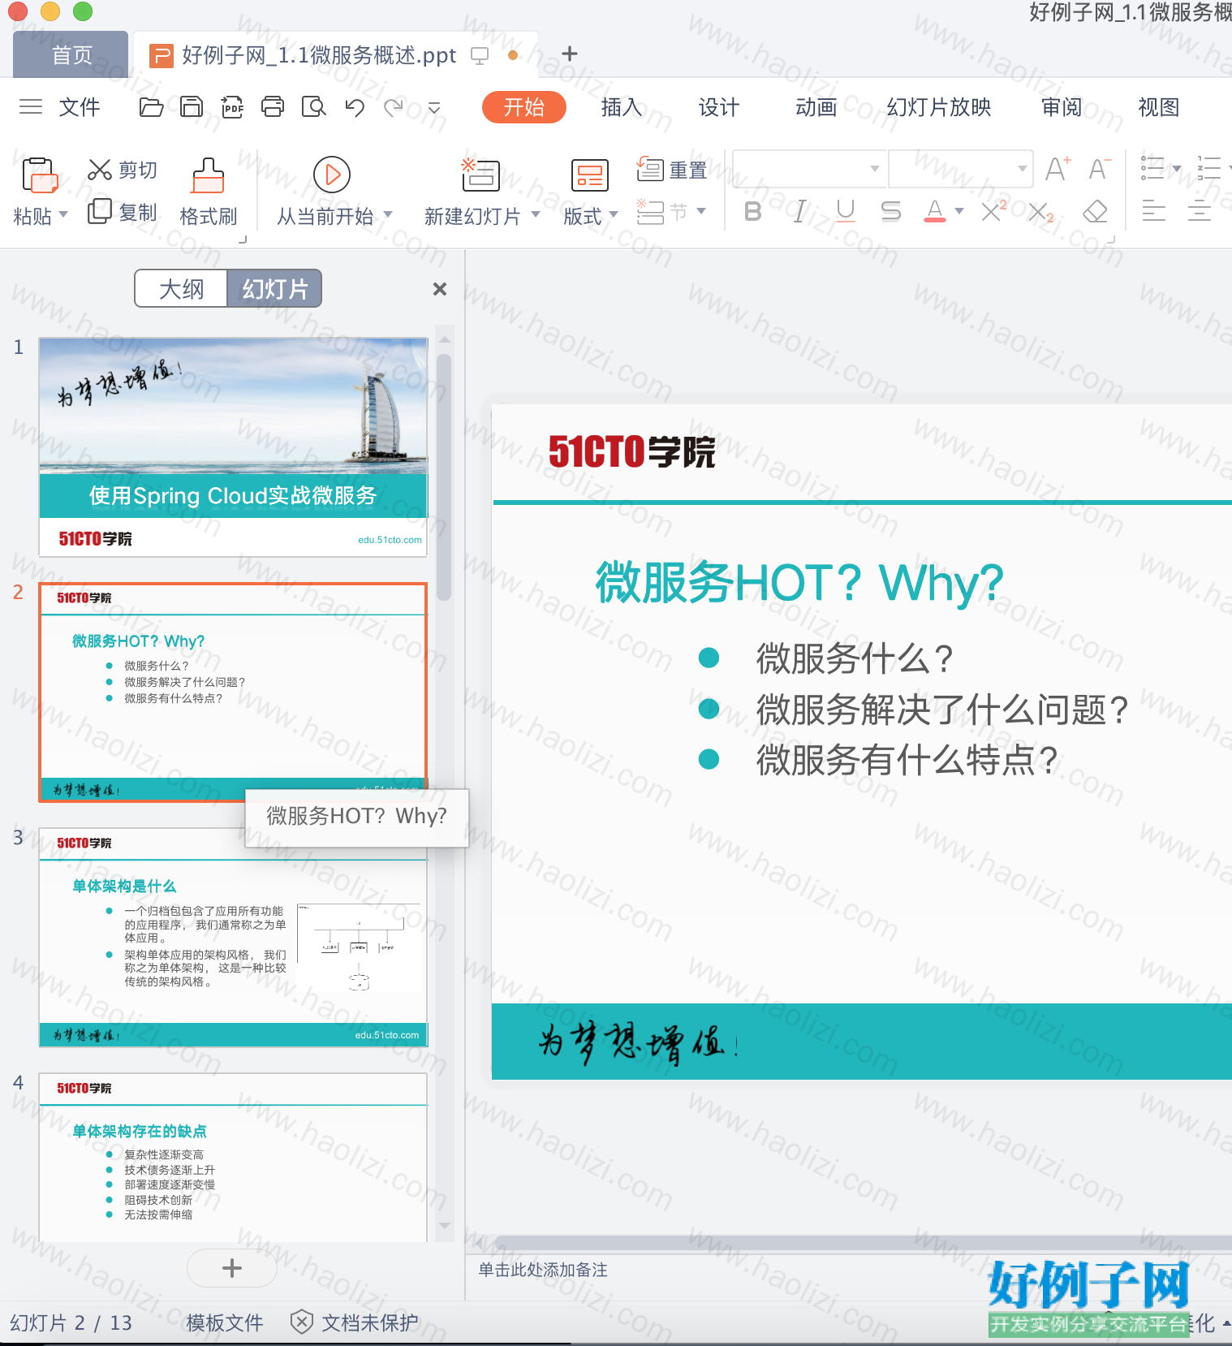Export to PDF icon
This screenshot has width=1232, height=1346.
pos(232,107)
